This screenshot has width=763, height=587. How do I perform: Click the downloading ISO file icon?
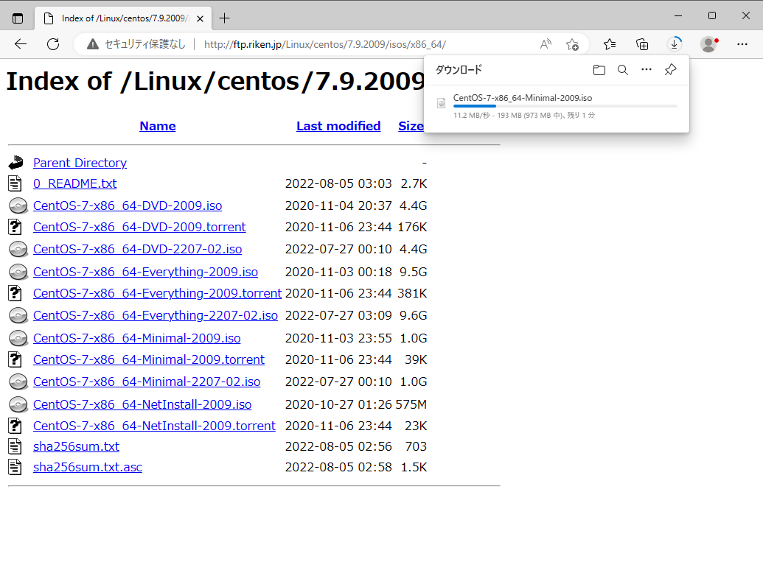coord(442,103)
